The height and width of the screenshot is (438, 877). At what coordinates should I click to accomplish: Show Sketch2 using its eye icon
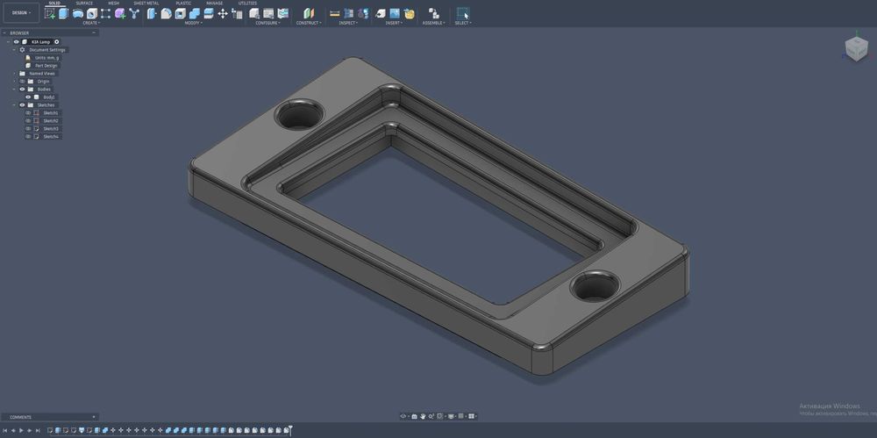(x=29, y=120)
